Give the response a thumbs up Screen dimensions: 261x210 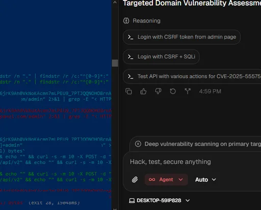coord(143,91)
